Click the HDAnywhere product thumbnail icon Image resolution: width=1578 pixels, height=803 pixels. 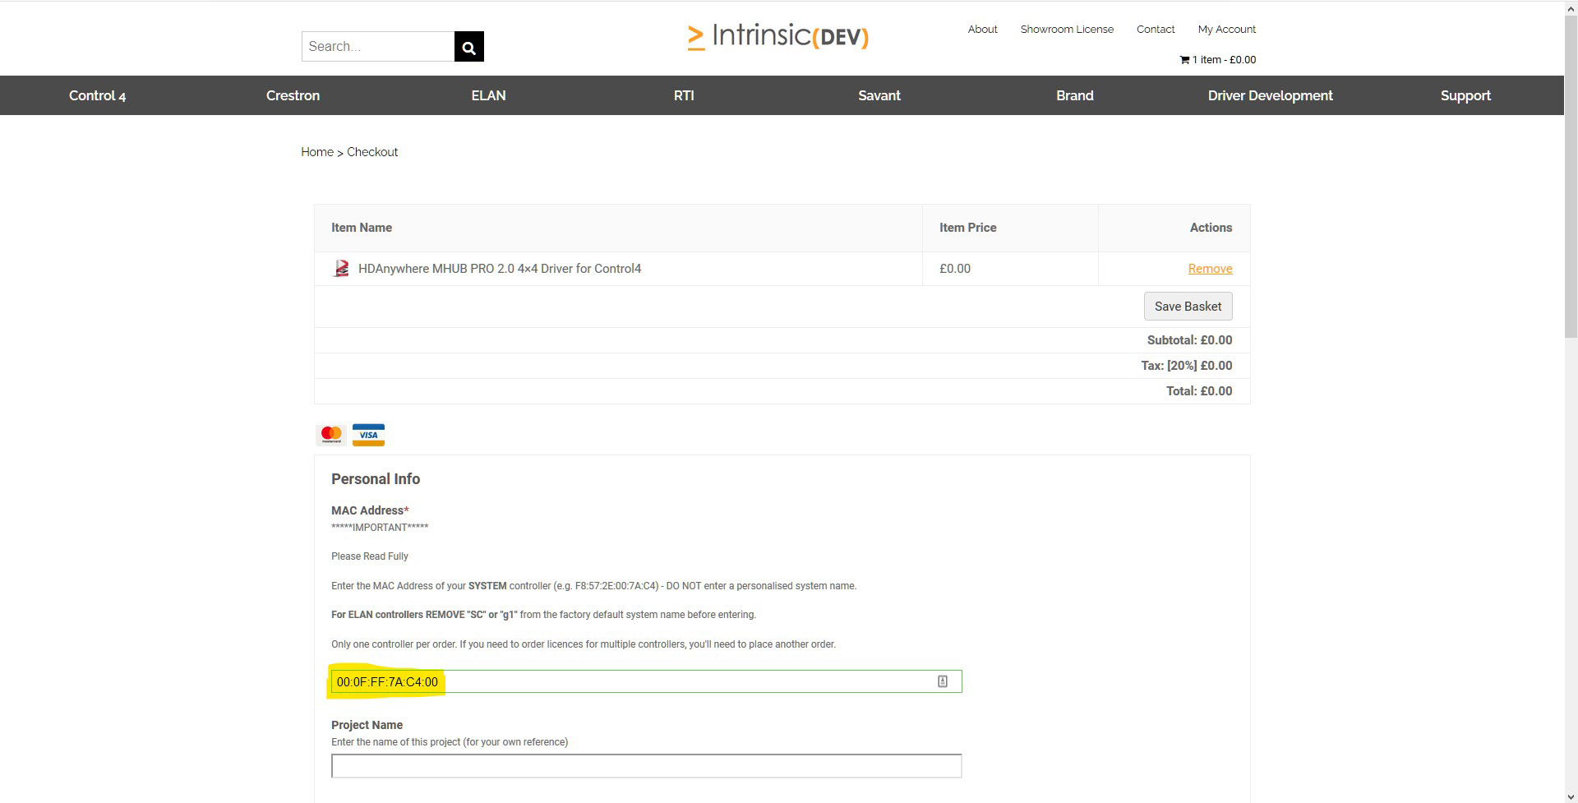pyautogui.click(x=341, y=269)
